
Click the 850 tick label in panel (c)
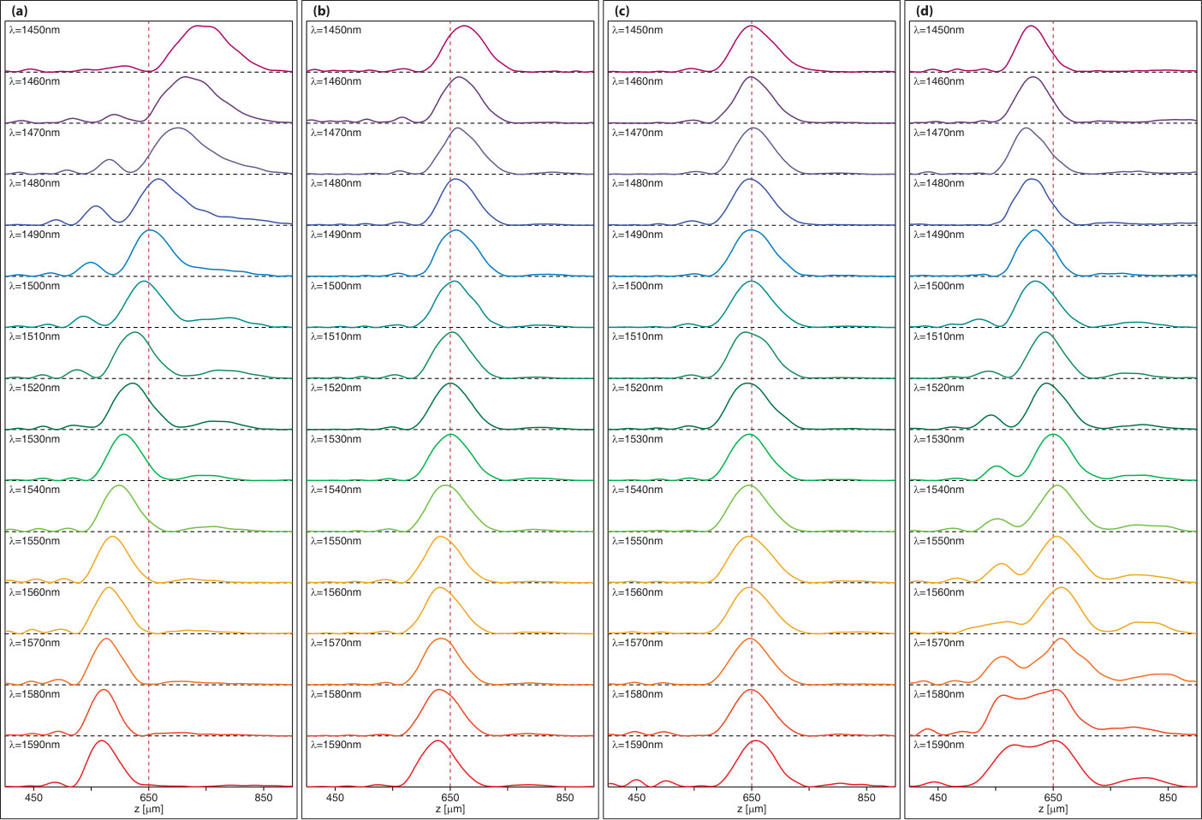(x=866, y=798)
